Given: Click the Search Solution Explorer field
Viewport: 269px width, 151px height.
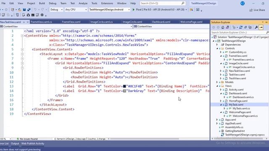Looking at the screenshot, I should (x=240, y=32).
